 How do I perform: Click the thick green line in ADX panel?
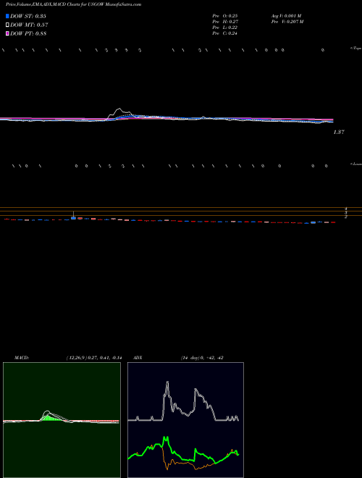[x=183, y=451]
